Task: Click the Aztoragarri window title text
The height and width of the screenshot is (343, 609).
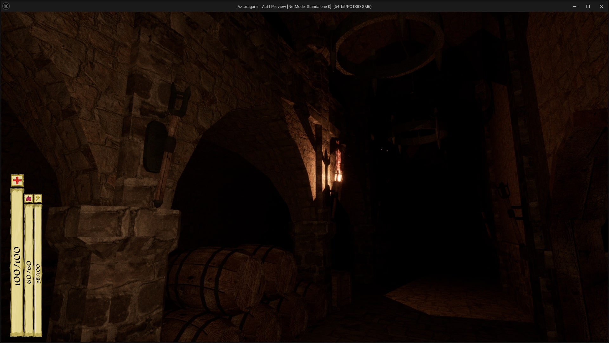Action: [x=304, y=6]
